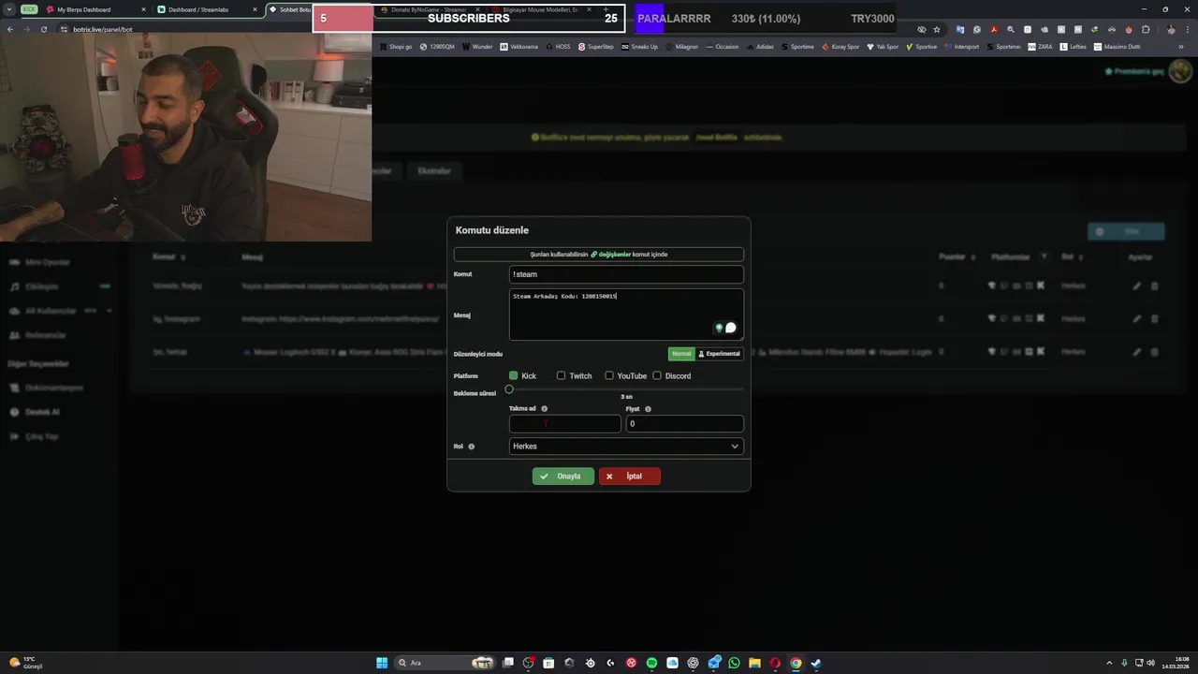
Task: Click the chat bubble icon in Mesaj box
Action: (731, 328)
